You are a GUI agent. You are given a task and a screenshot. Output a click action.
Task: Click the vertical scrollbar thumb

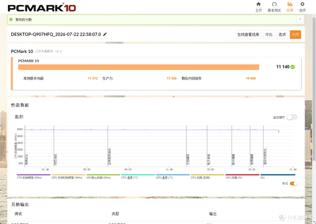click(x=314, y=89)
